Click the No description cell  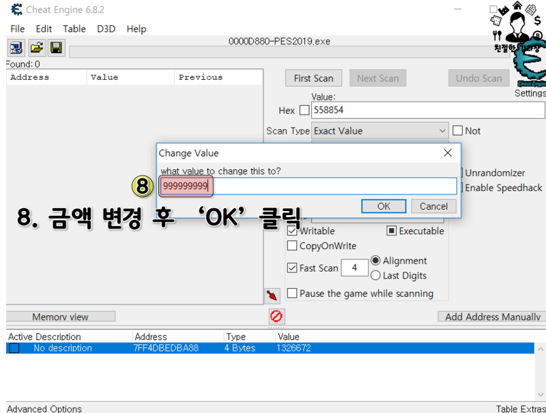pyautogui.click(x=63, y=348)
